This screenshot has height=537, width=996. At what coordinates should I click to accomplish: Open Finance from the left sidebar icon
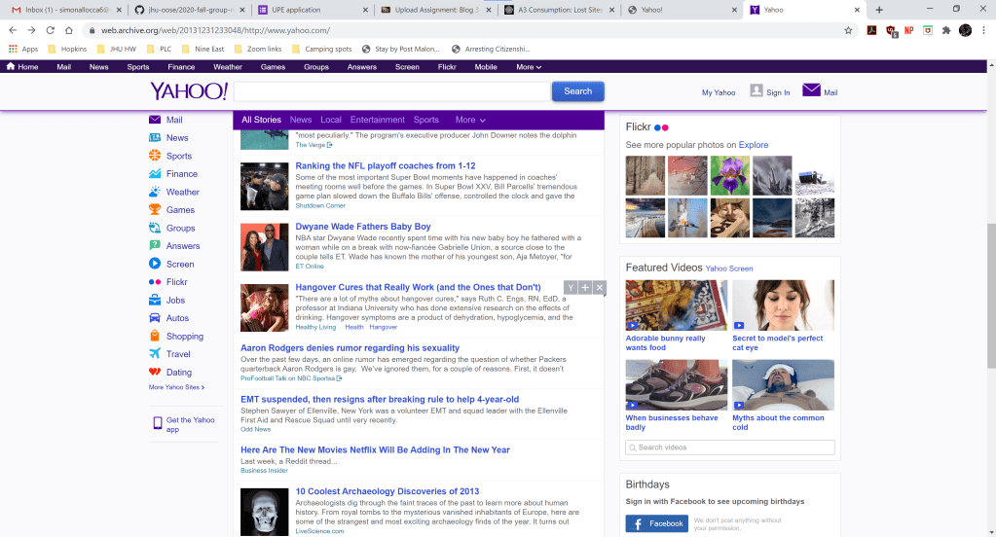[x=155, y=174]
